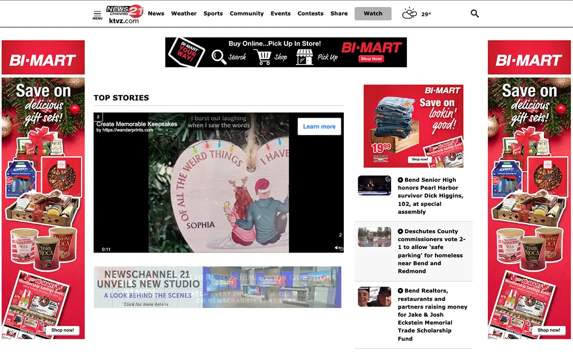Open the Pearl Harbor assembly story thumbnail
The width and height of the screenshot is (573, 354).
(374, 185)
